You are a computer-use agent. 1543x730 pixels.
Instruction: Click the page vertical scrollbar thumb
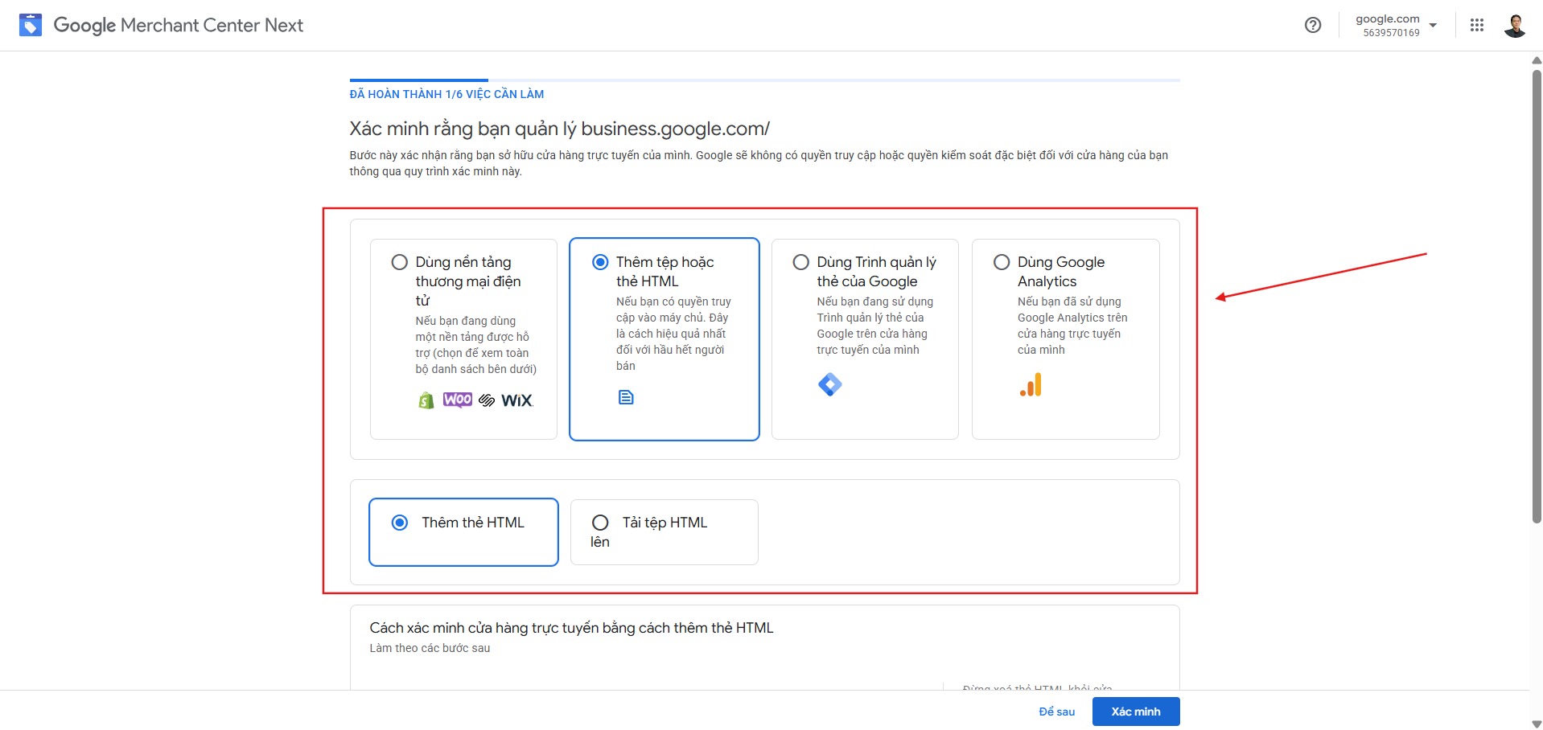[x=1537, y=296]
